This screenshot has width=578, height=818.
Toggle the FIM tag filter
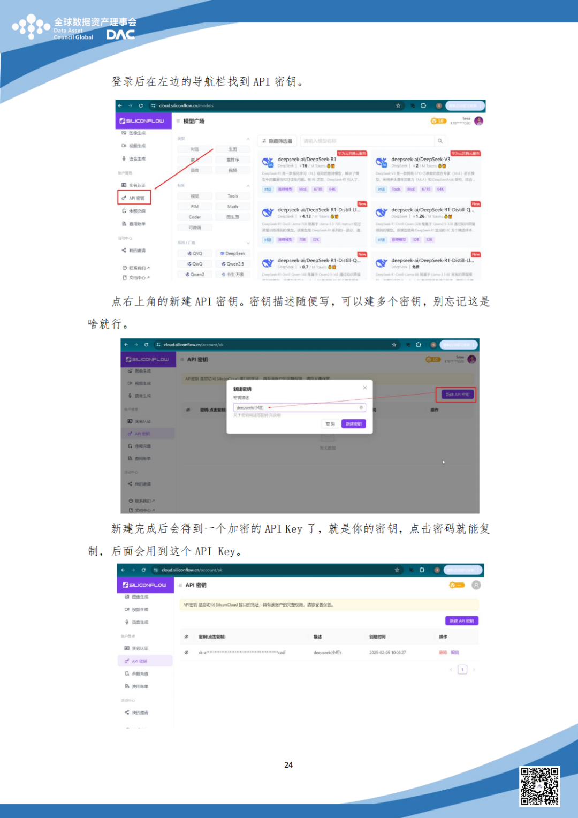coord(195,207)
